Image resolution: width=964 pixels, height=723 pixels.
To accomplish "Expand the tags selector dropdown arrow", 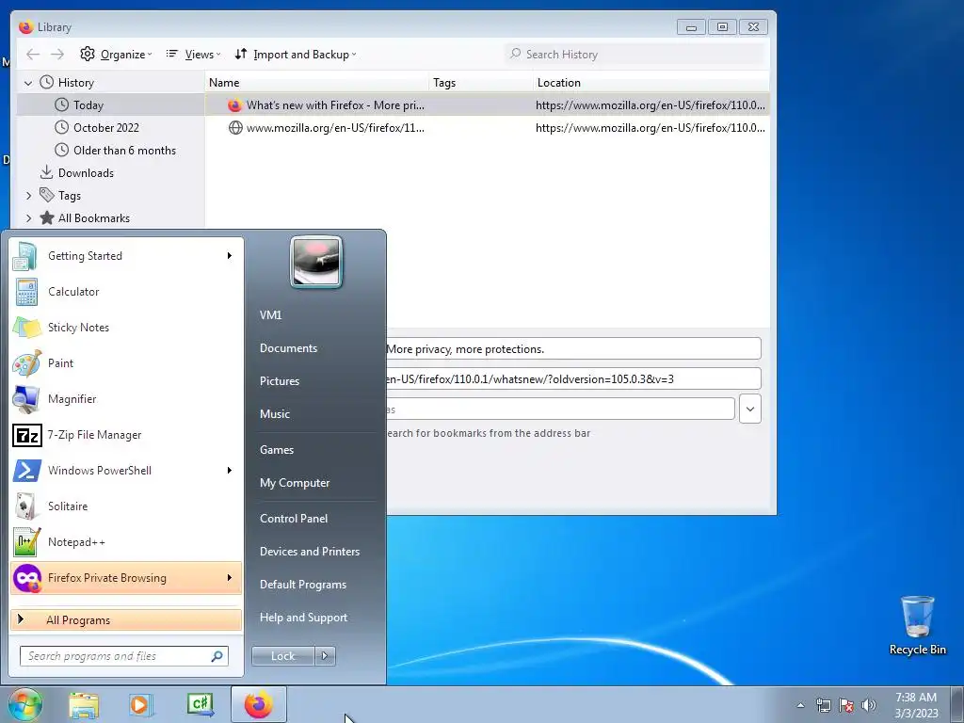I will tap(750, 409).
